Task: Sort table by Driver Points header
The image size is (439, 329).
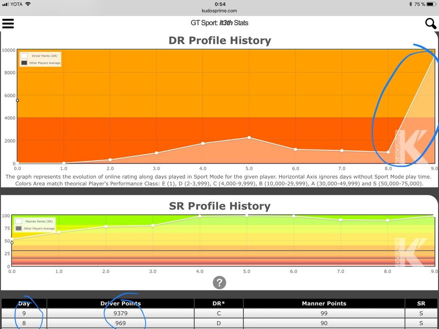Action: [120, 303]
